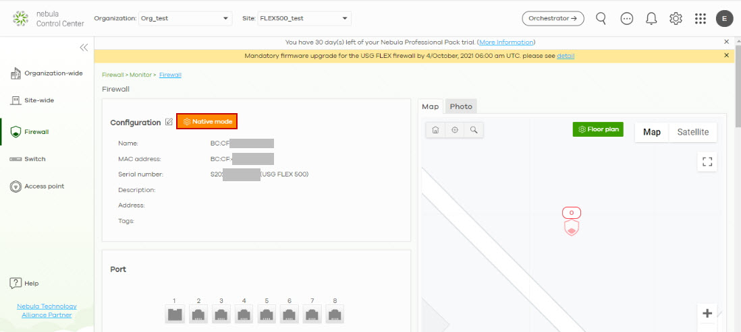Click the map search magnifier icon
Screen dimensions: 741x332
tap(474, 130)
